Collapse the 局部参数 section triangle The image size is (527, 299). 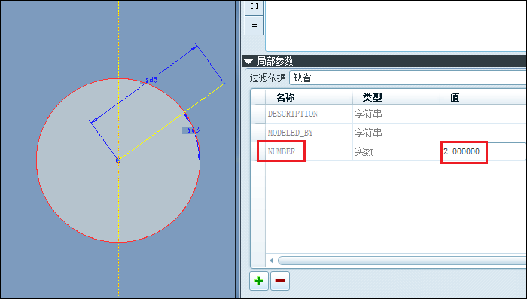point(248,62)
